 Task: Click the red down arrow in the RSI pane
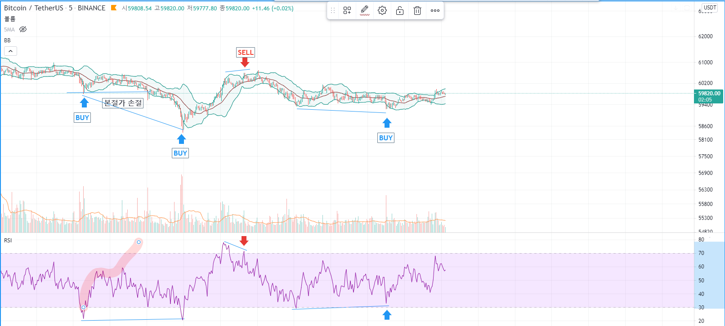[244, 241]
